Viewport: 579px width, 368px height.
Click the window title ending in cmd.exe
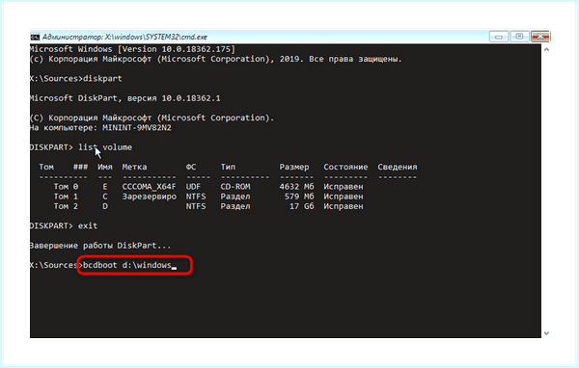tap(124, 37)
